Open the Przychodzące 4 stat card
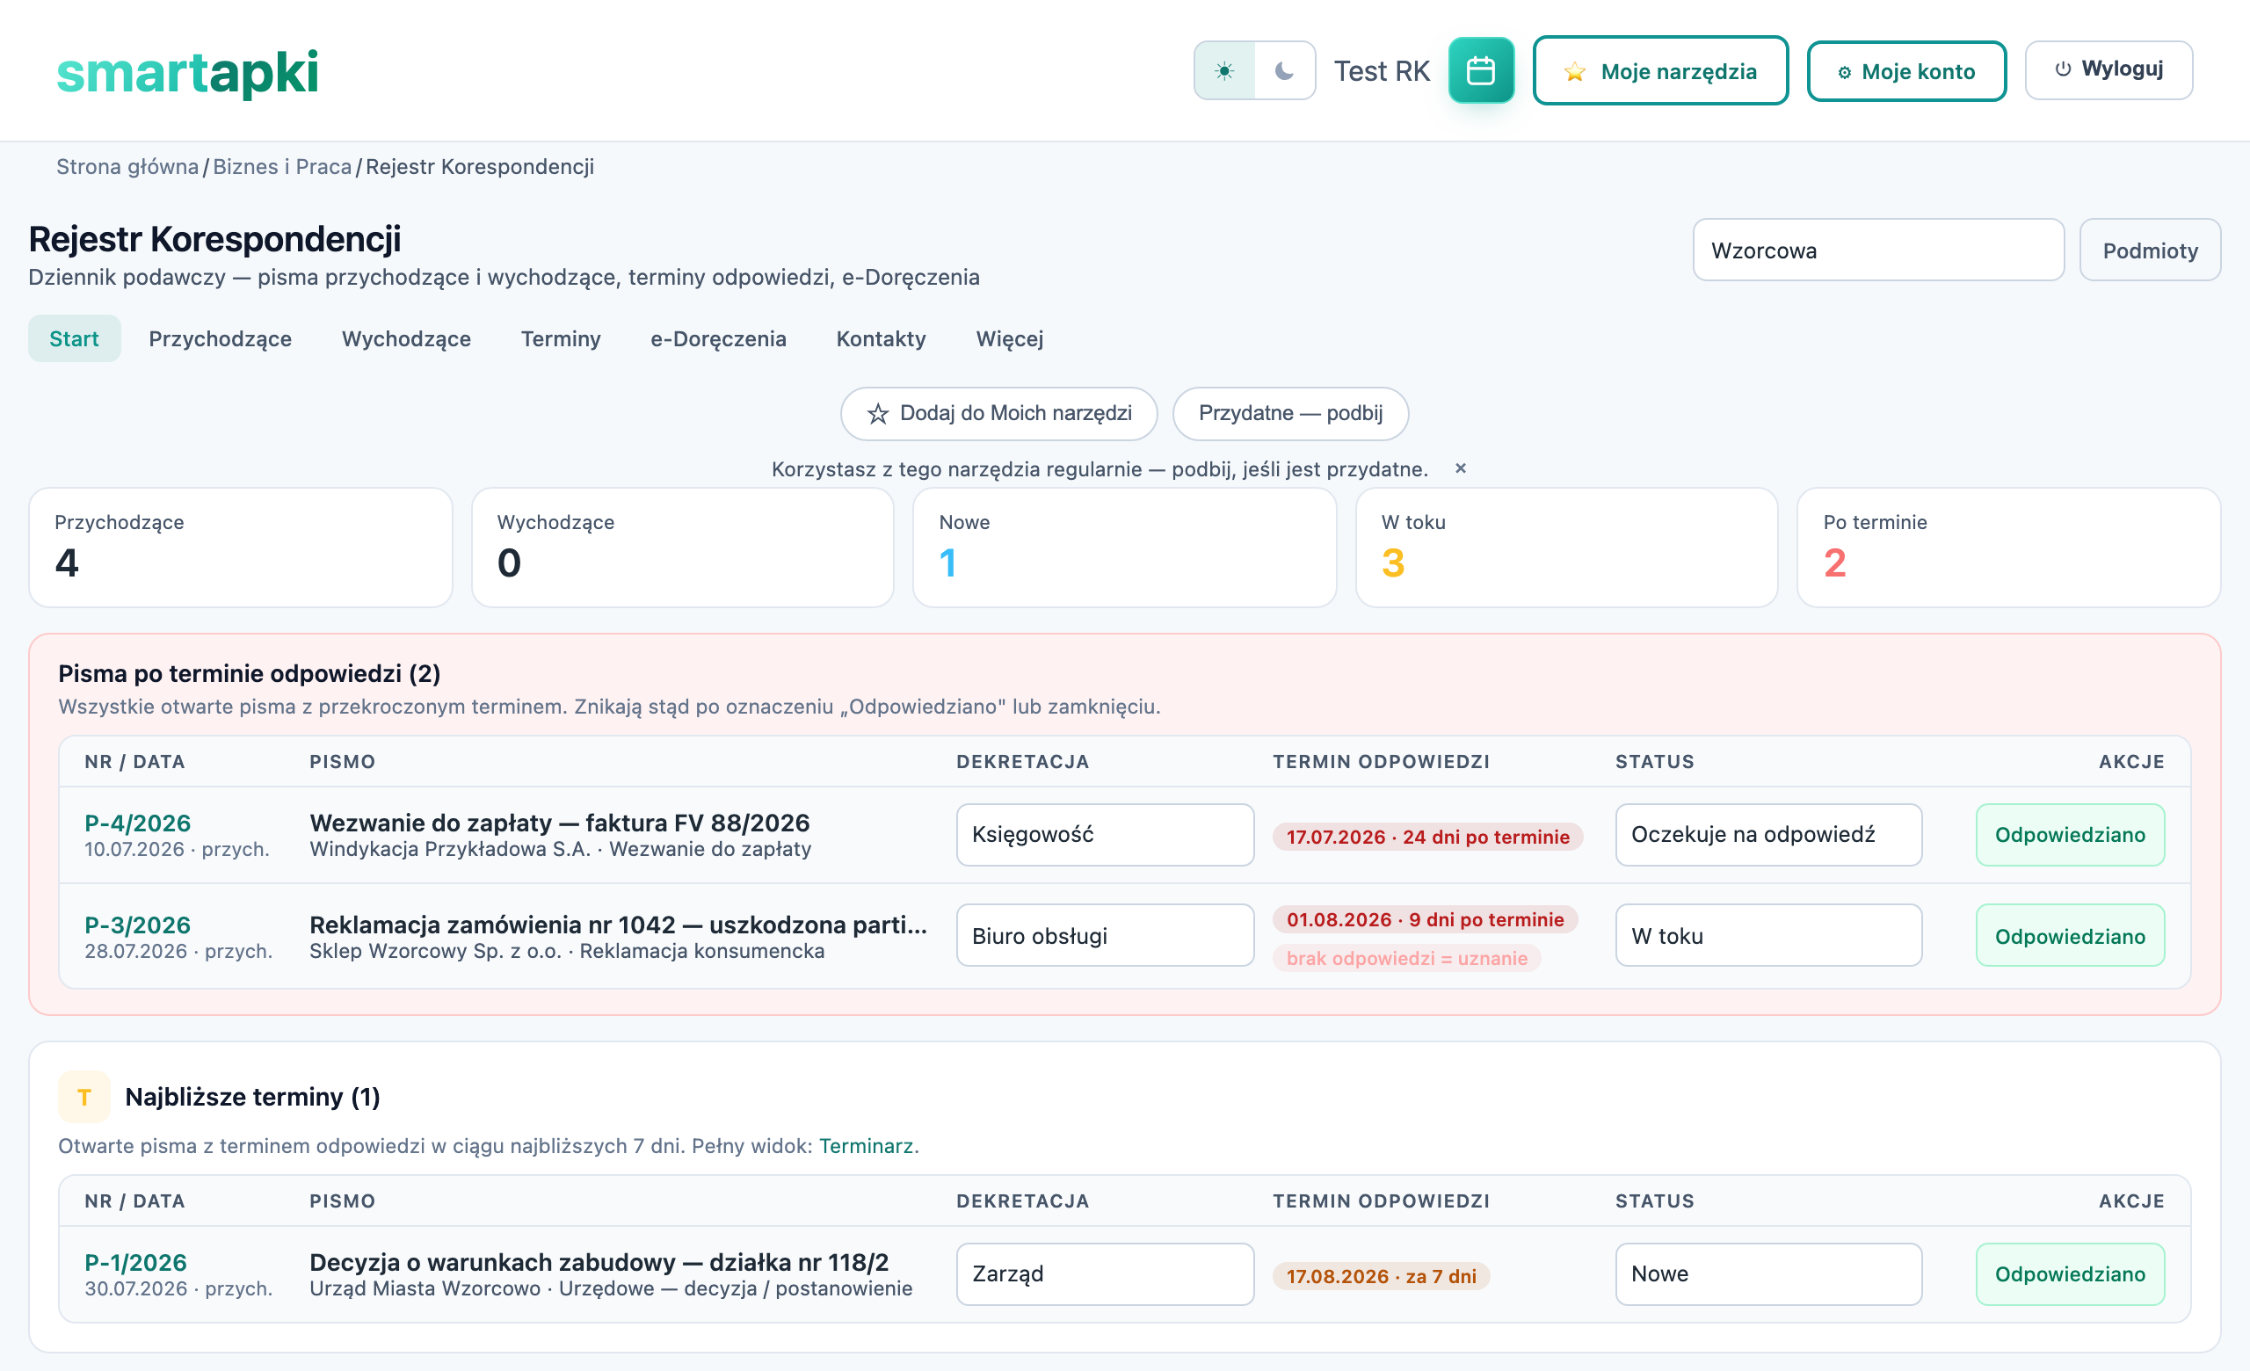Screen dimensions: 2250x1371 click(x=241, y=548)
